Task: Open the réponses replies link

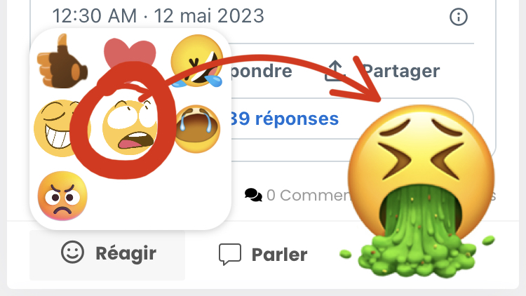Action: click(285, 119)
